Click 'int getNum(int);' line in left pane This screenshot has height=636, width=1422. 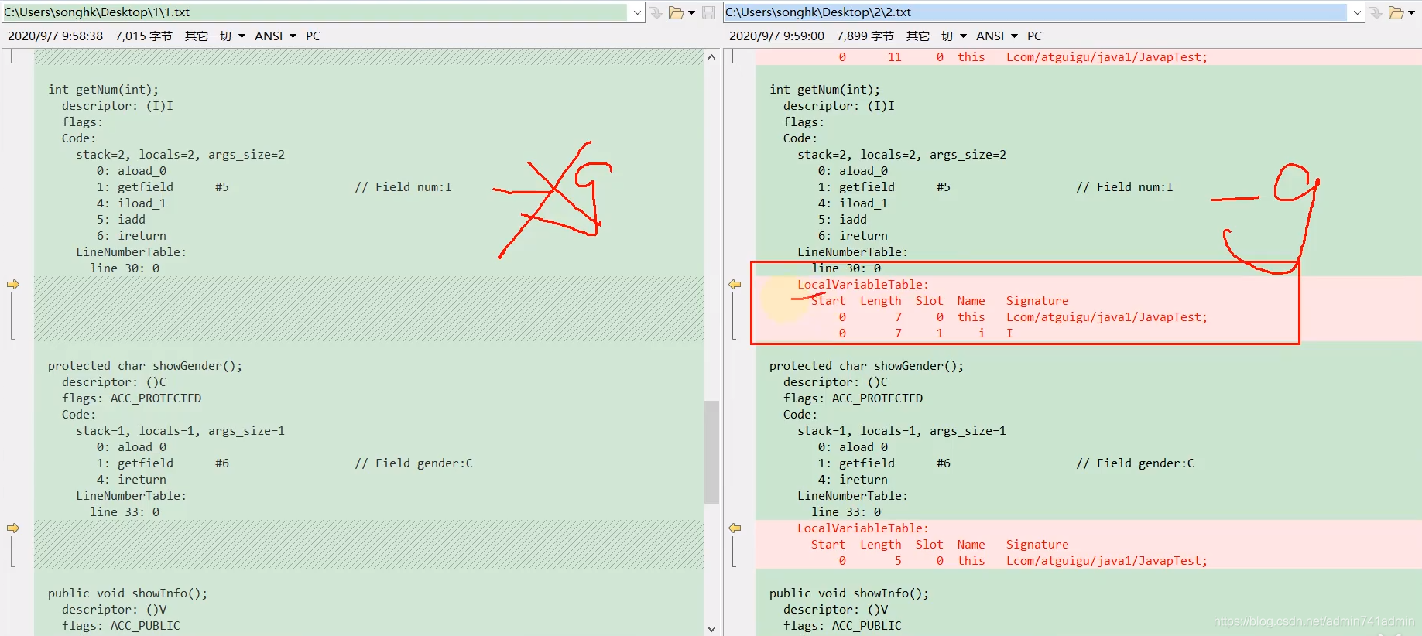click(103, 90)
